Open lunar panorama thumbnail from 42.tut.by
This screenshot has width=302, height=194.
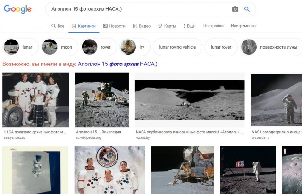[x=190, y=100]
